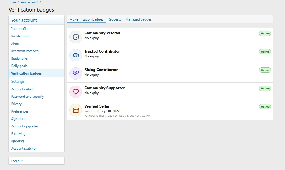Open Profile music page

pyautogui.click(x=20, y=36)
